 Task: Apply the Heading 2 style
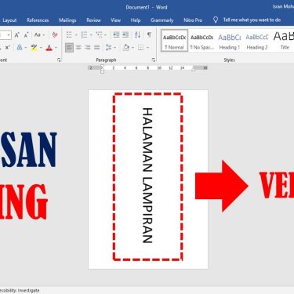257,41
